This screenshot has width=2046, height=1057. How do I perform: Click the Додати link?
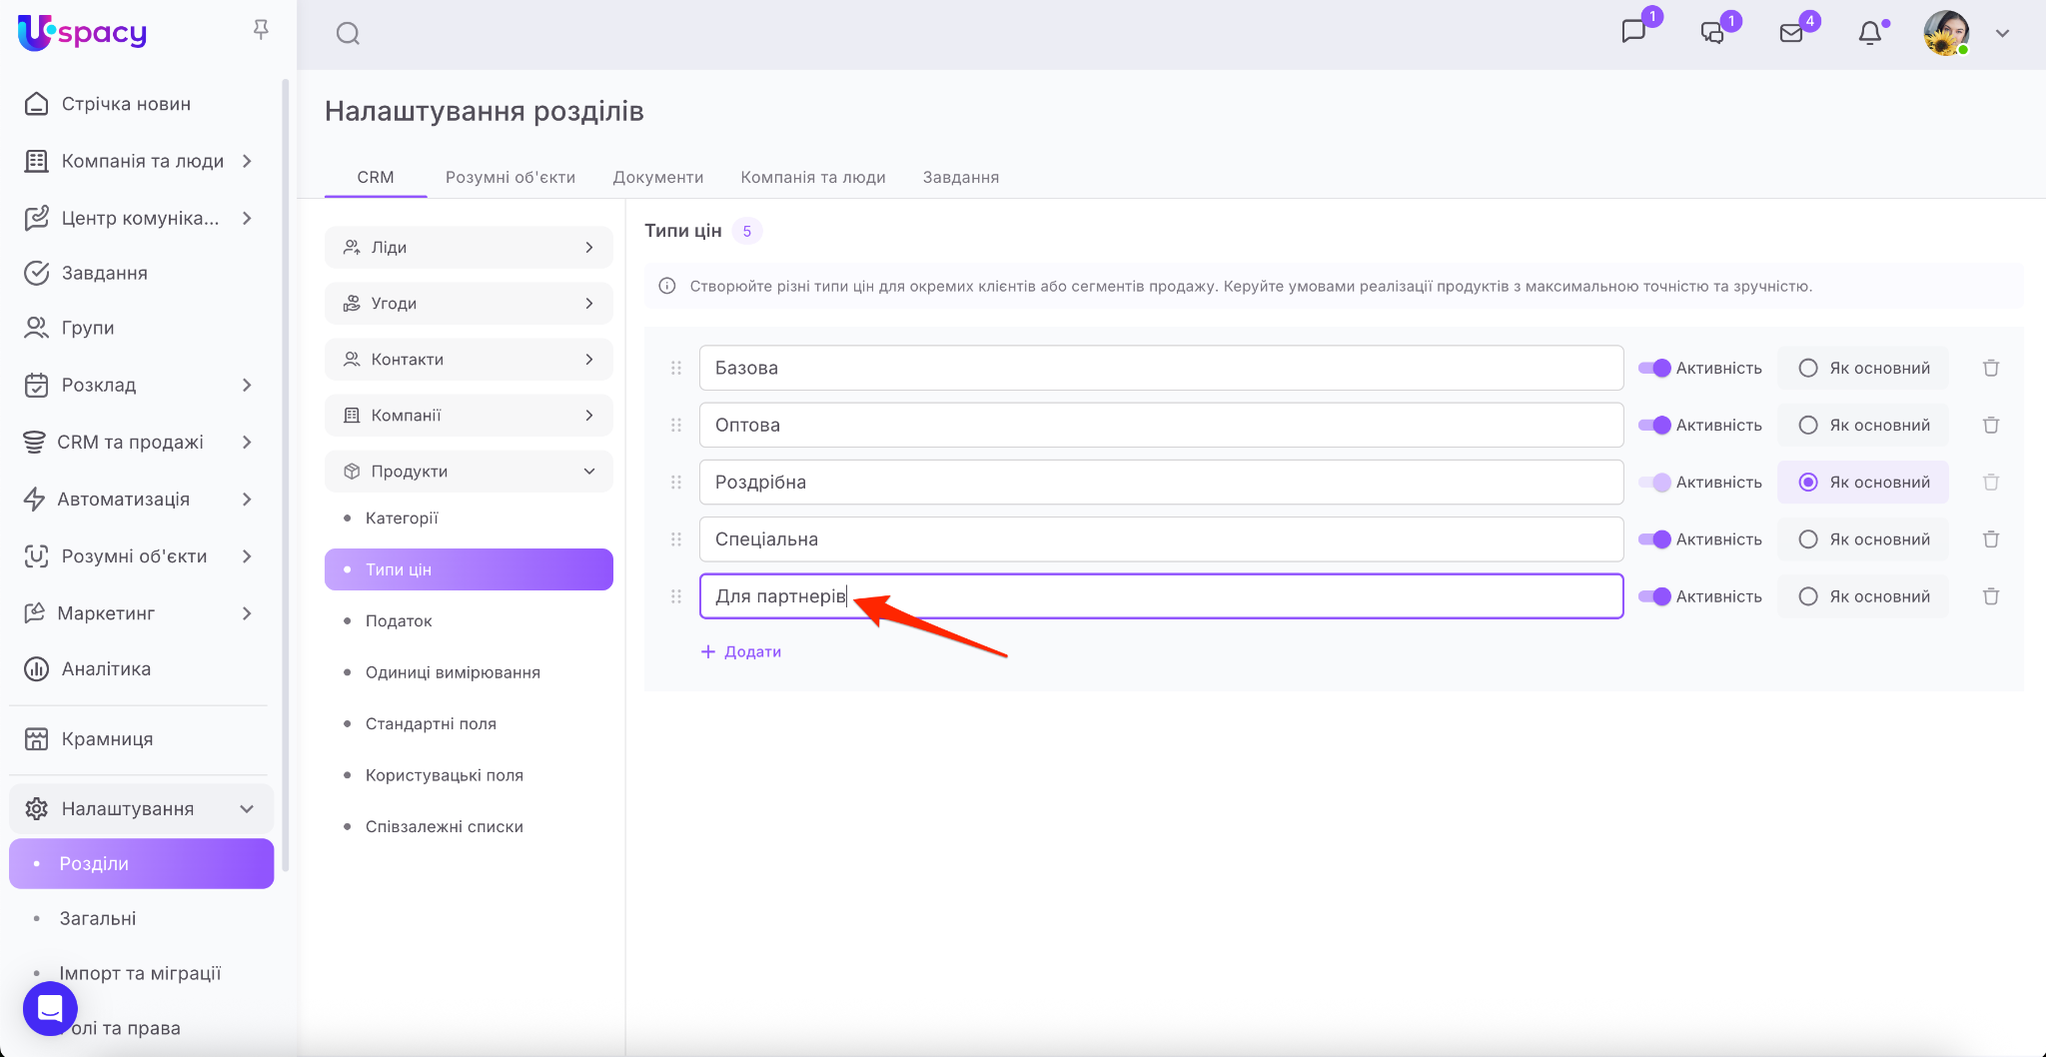741,651
